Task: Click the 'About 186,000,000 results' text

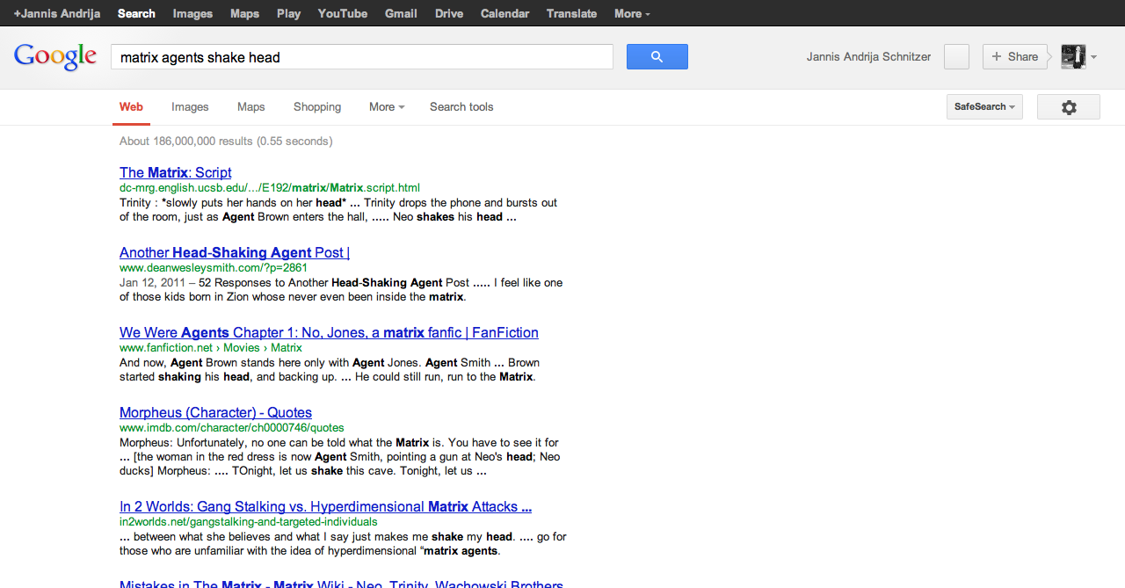Action: [226, 141]
